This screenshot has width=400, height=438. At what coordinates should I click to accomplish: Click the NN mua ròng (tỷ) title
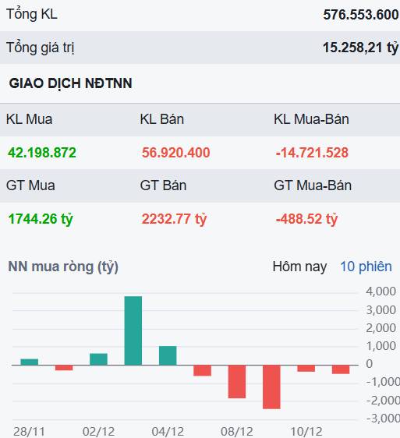coord(63,267)
